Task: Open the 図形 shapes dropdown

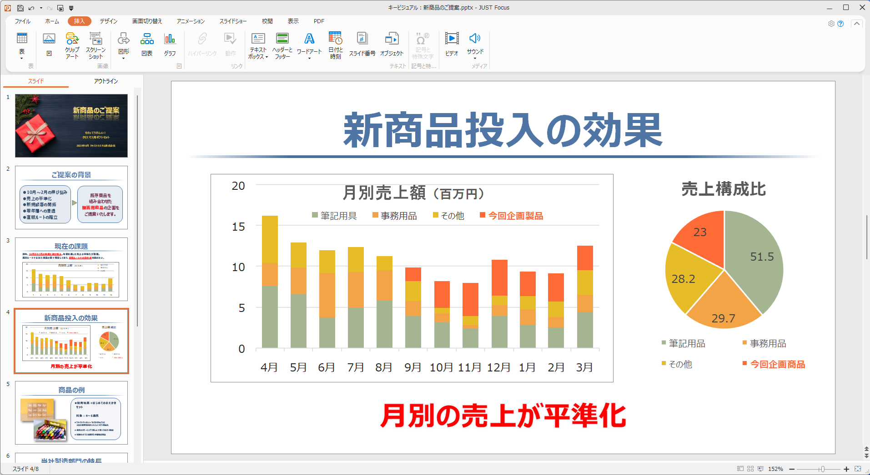Action: coord(123,58)
